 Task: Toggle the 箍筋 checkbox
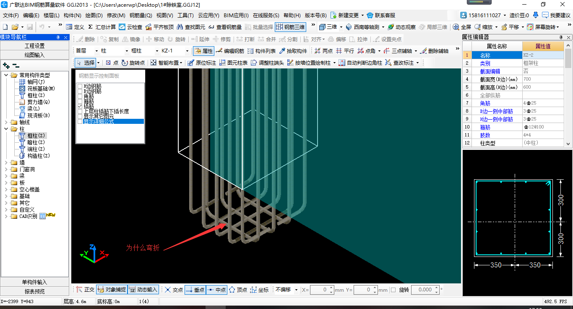(x=80, y=102)
